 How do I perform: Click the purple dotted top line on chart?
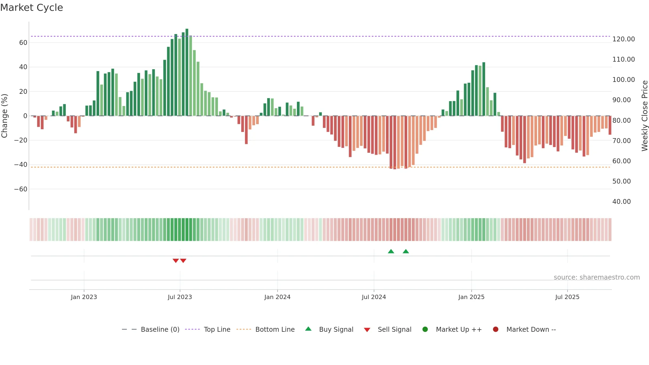(x=320, y=36)
